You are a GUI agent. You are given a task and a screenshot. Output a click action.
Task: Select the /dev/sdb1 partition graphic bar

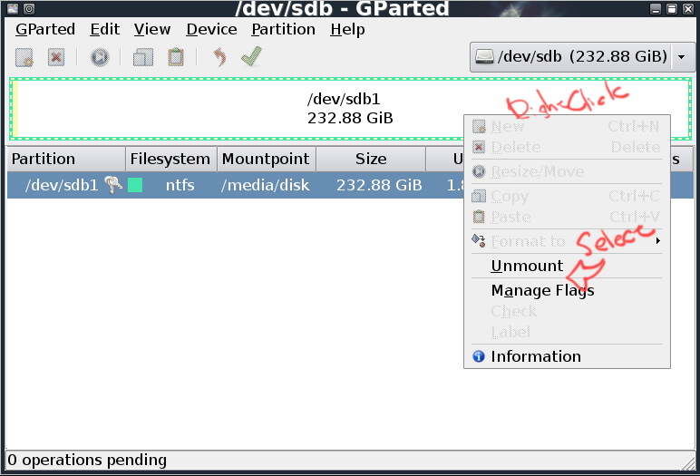(350, 109)
